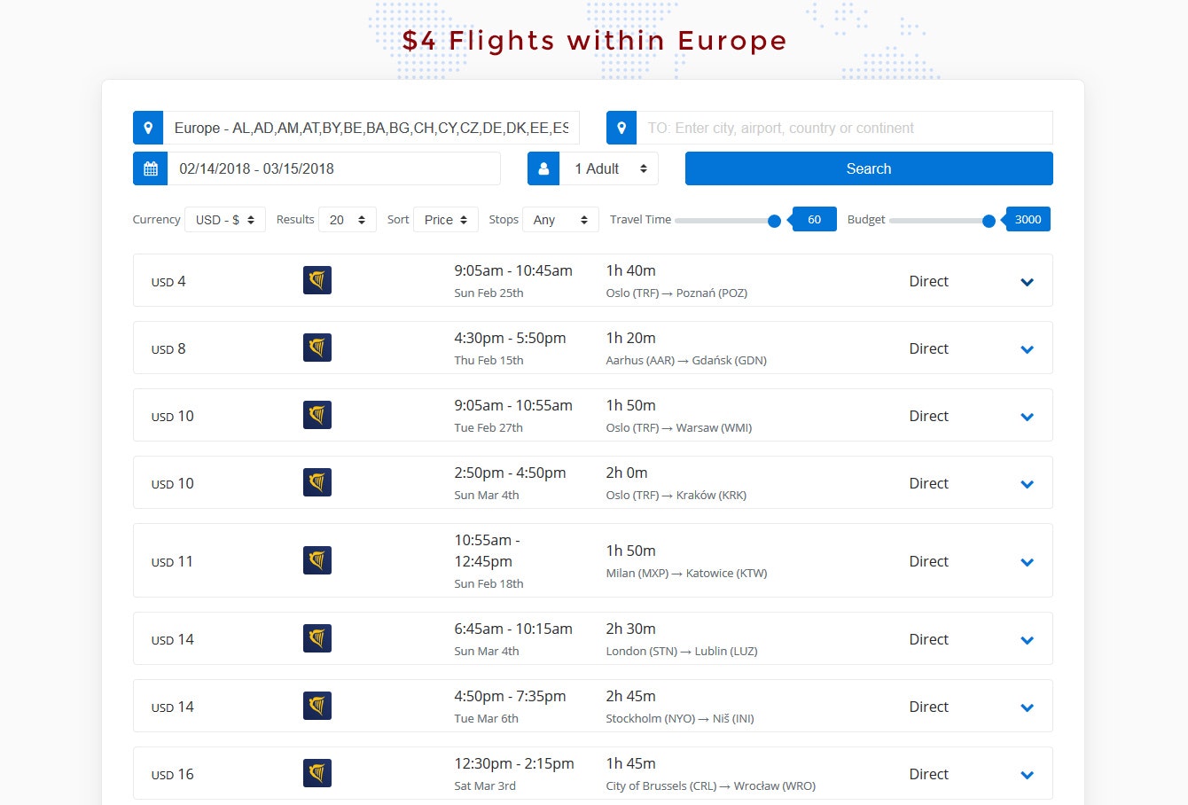
Task: Click the Ryanair logo on the Brussels–Wrocław flight
Action: click(x=317, y=772)
